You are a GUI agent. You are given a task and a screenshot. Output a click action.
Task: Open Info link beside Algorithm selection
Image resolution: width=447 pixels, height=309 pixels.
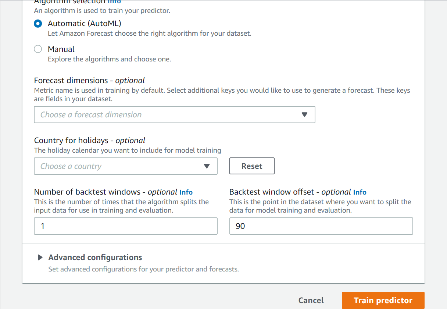click(114, 2)
